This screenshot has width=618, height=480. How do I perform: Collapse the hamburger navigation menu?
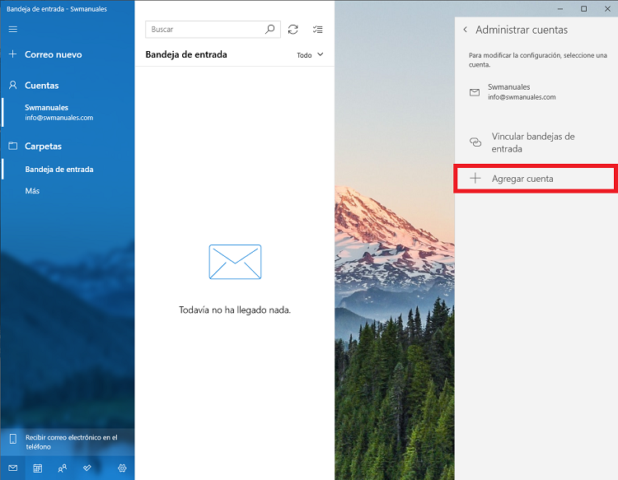(x=13, y=29)
